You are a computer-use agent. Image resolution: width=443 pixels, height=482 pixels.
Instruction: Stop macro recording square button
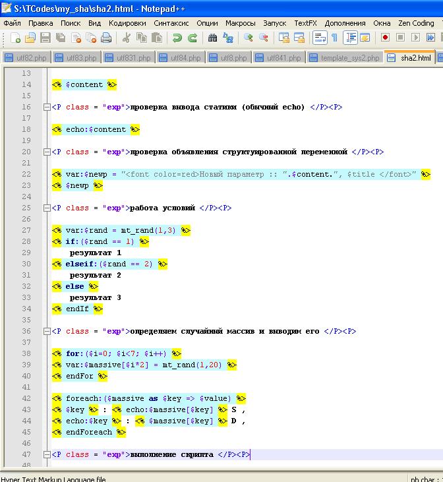point(400,38)
